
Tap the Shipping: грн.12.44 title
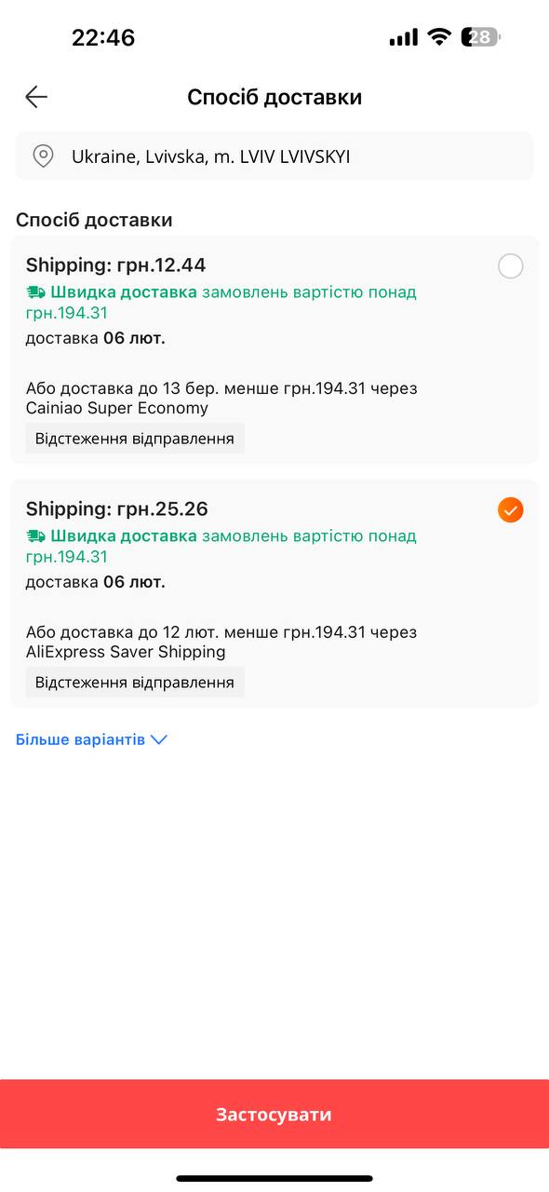coord(116,265)
